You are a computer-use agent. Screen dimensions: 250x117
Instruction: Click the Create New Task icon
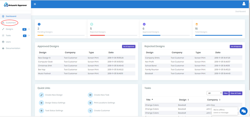click(90, 95)
